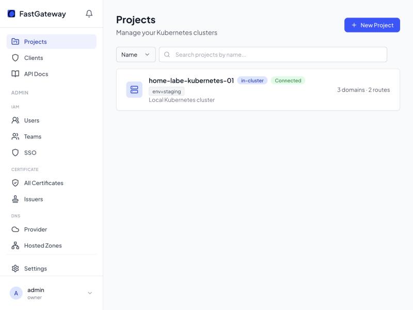This screenshot has height=310, width=413.
Task: Click the FastGateway logo icon
Action: click(11, 13)
